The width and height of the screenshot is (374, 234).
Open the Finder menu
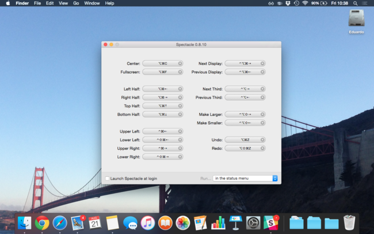coord(22,3)
